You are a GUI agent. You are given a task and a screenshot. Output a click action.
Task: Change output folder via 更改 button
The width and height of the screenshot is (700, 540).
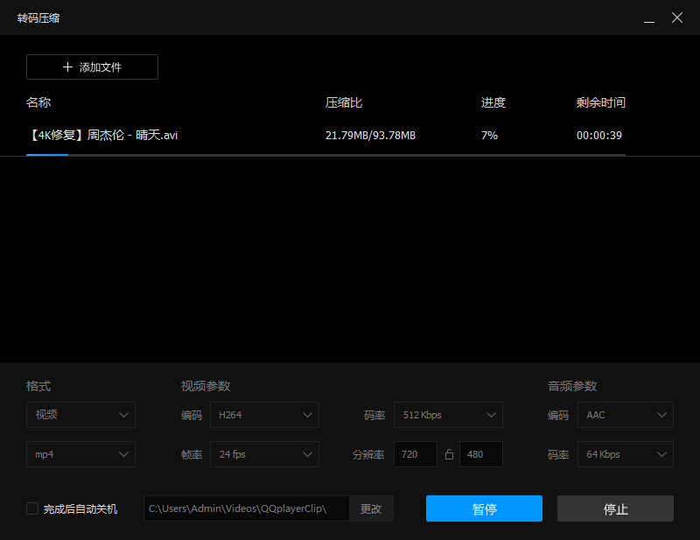[x=371, y=508]
